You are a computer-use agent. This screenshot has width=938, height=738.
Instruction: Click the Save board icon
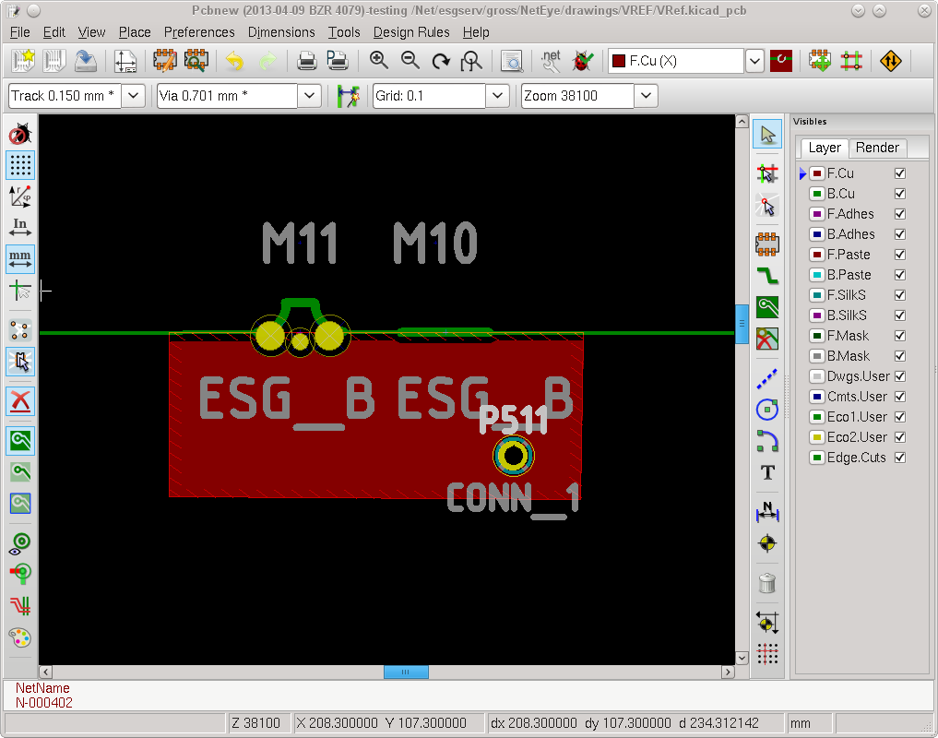pyautogui.click(x=86, y=61)
